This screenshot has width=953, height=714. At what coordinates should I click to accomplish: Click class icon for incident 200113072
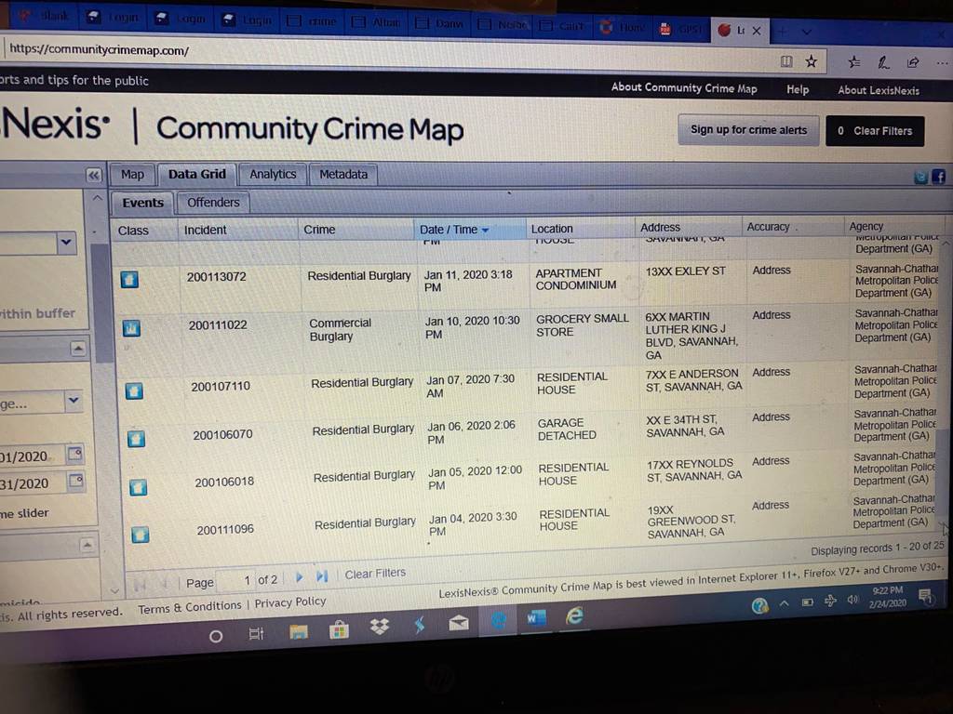pyautogui.click(x=129, y=279)
